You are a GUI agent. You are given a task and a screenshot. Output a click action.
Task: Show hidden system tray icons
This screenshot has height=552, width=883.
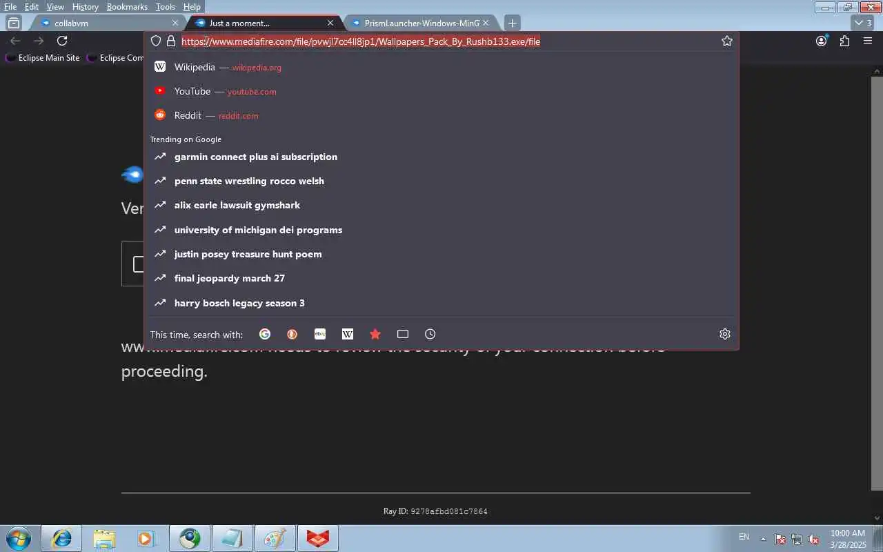(x=763, y=539)
